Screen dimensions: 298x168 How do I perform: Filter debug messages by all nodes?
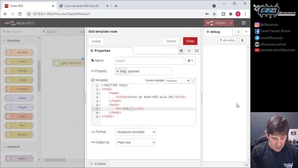pos(227,41)
